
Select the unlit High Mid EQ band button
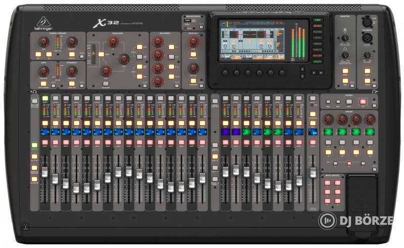click(139, 57)
